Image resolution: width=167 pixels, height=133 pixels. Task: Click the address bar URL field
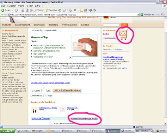(72, 14)
